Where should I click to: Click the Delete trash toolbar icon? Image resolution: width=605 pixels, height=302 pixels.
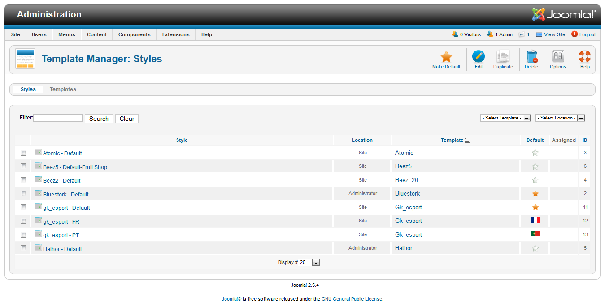531,57
